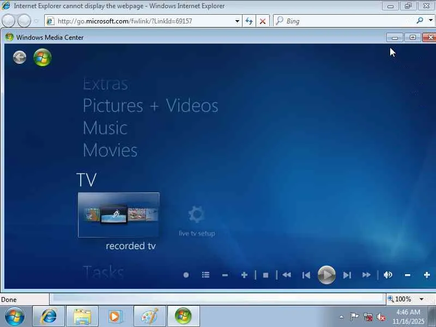The height and width of the screenshot is (327, 436).
Task: Click the Internet Explorer forward button
Action: click(x=24, y=21)
